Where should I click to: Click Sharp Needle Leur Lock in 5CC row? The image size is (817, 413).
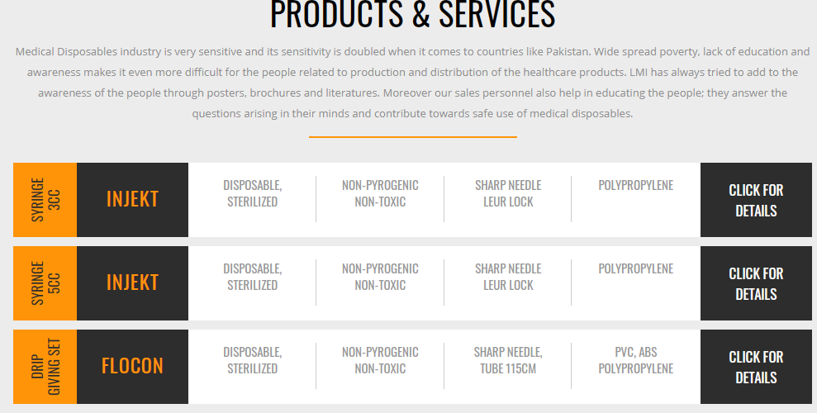[x=508, y=277]
